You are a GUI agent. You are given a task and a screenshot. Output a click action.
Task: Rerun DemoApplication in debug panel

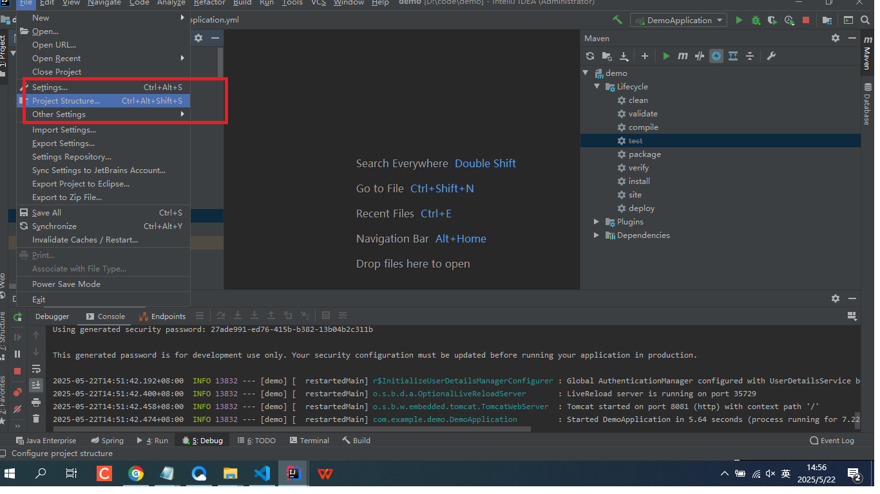point(18,316)
